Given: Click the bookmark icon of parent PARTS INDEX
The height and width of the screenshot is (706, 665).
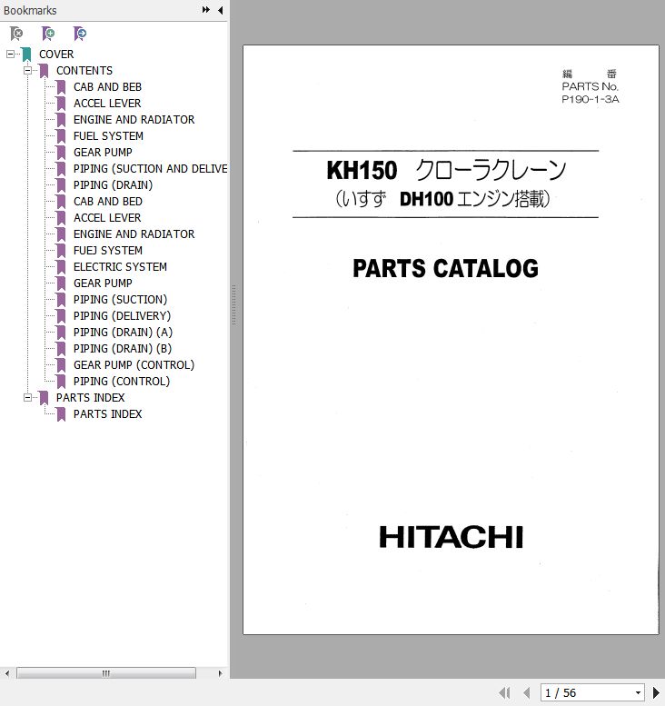Looking at the screenshot, I should pos(44,398).
